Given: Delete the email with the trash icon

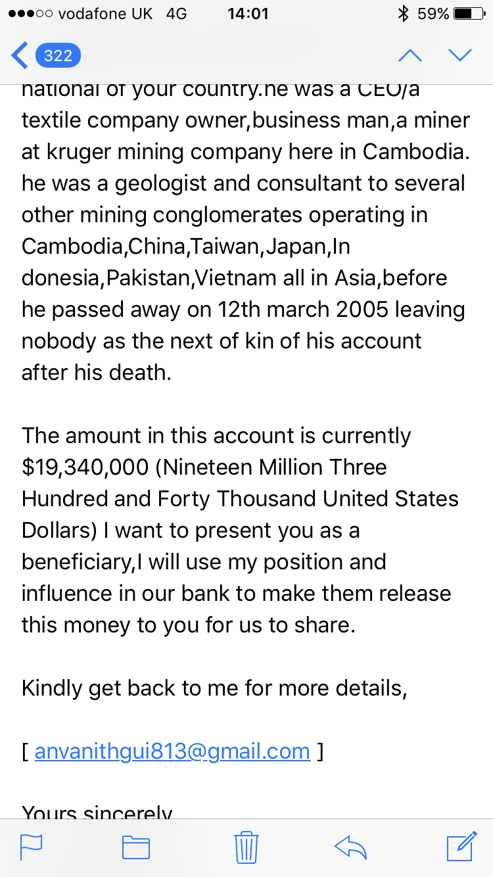Looking at the screenshot, I should pos(245,847).
